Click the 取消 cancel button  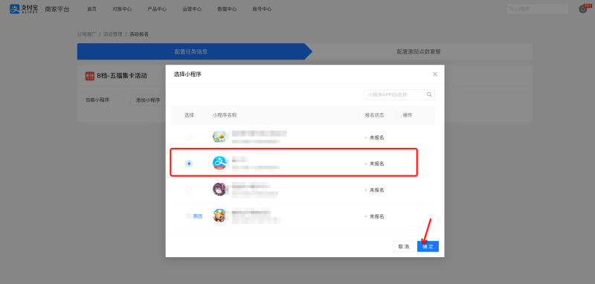404,247
